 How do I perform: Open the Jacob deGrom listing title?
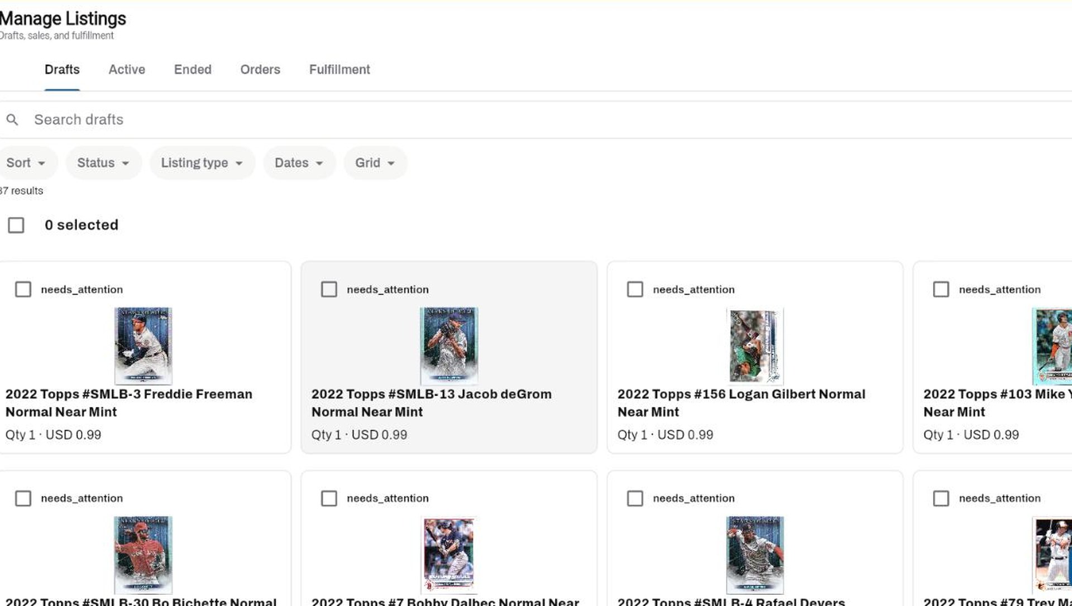tap(432, 403)
